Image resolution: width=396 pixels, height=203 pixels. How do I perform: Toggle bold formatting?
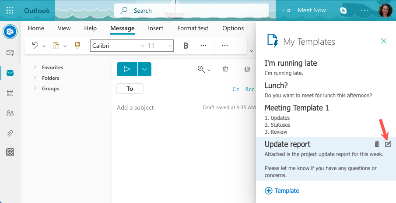click(x=186, y=46)
